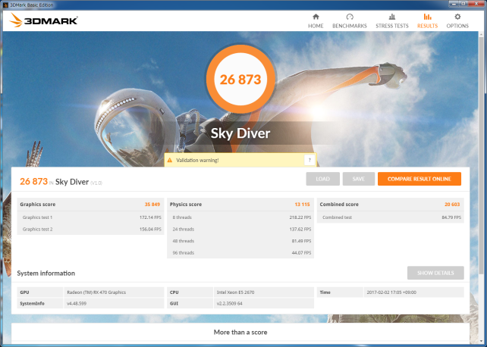Click the 156.04 FPS Graphics test 2 value
This screenshot has width=487, height=347.
150,229
